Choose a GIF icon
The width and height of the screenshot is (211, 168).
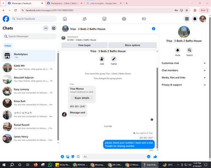coord(78,157)
